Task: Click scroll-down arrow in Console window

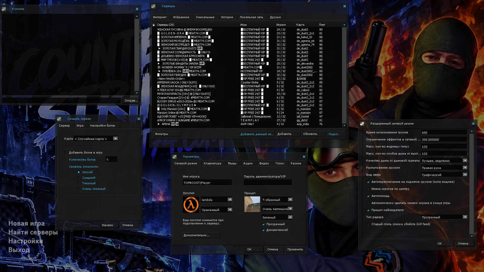Action: click(137, 93)
